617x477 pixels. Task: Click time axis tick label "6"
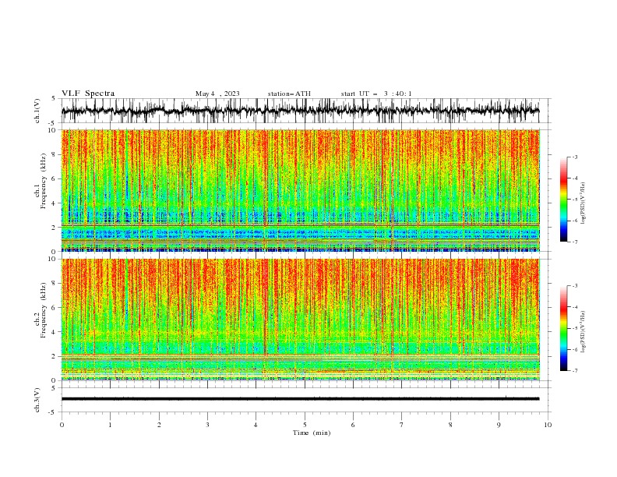pos(353,425)
